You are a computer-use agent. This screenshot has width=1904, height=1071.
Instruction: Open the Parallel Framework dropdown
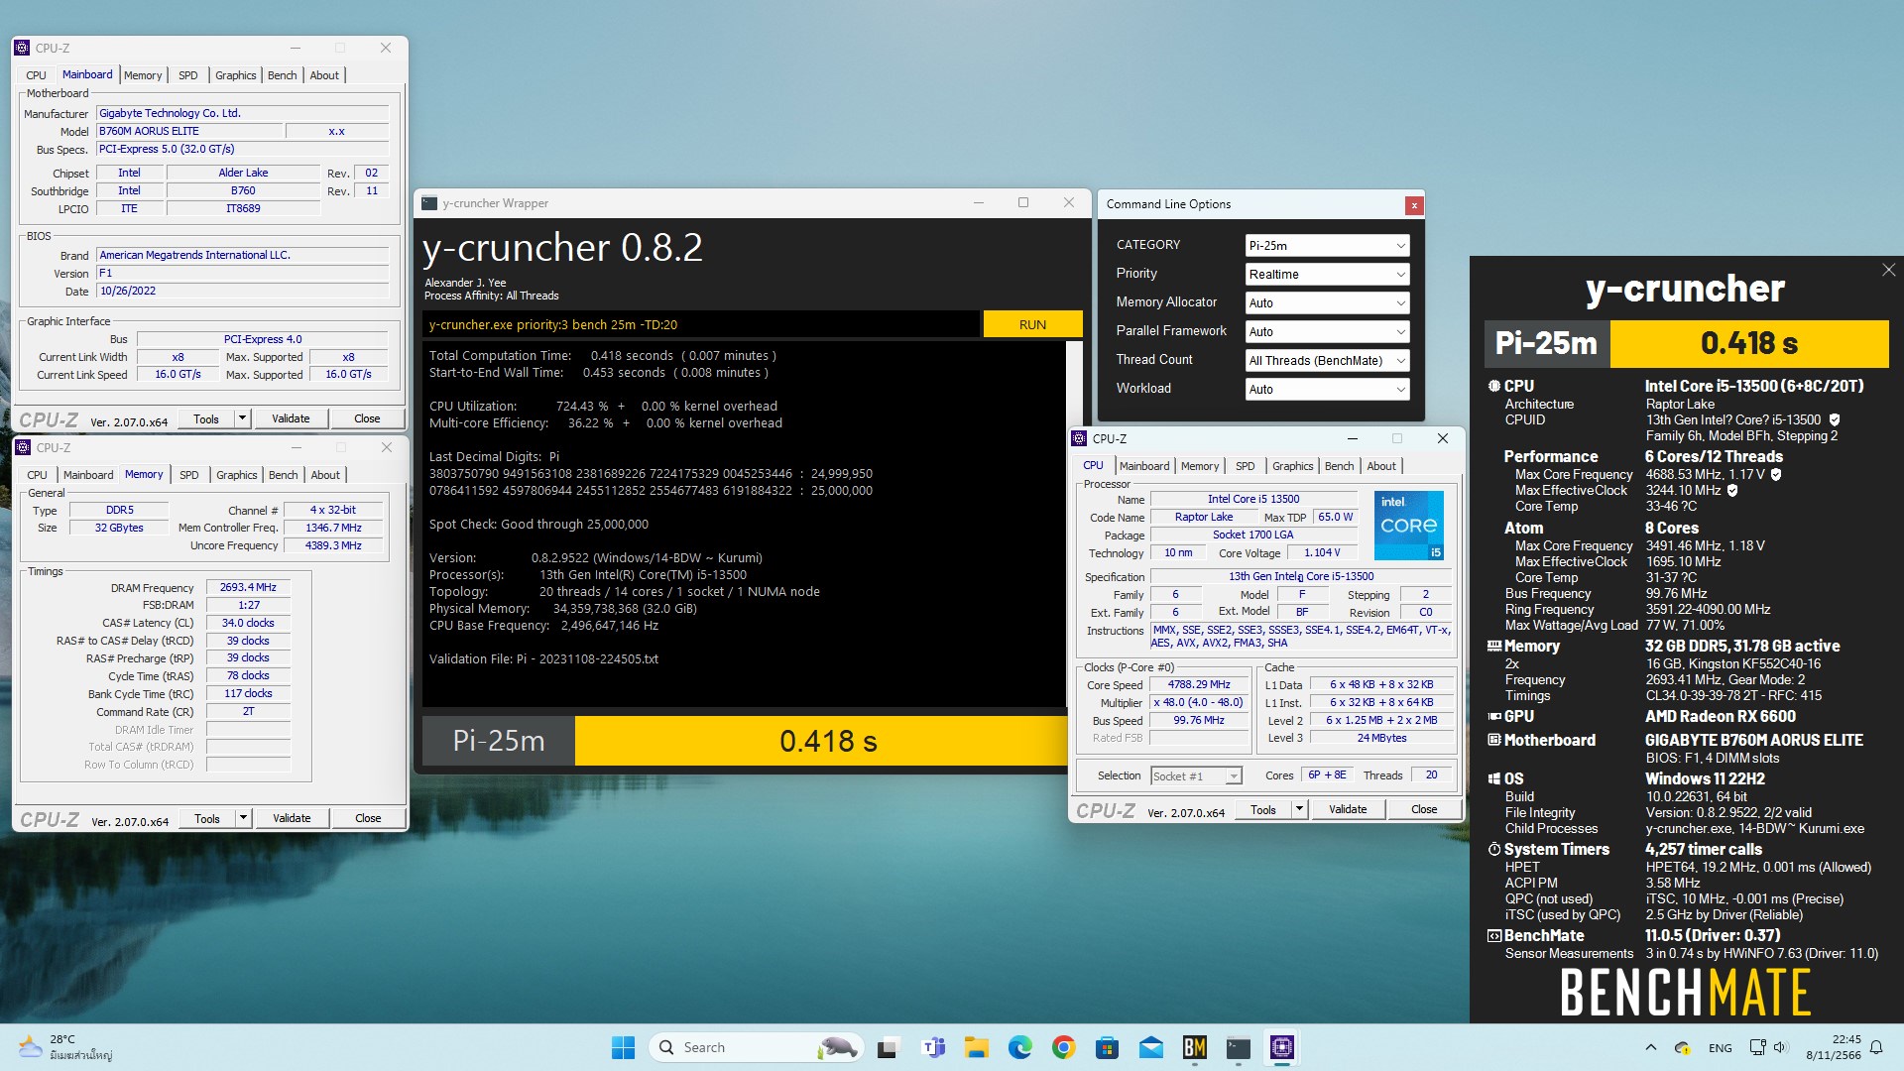point(1327,332)
